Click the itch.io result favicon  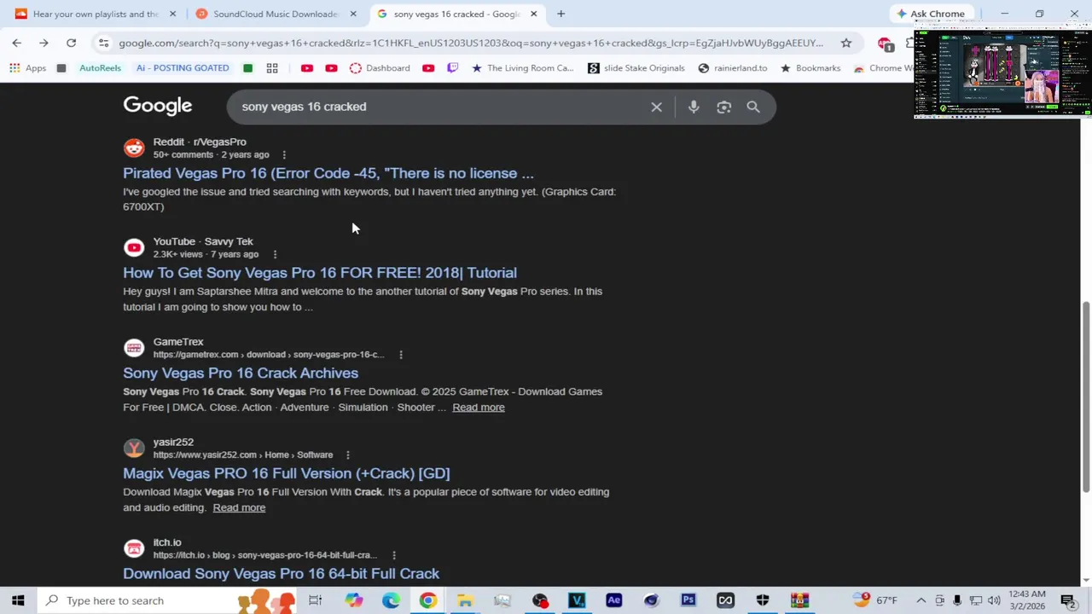click(134, 548)
